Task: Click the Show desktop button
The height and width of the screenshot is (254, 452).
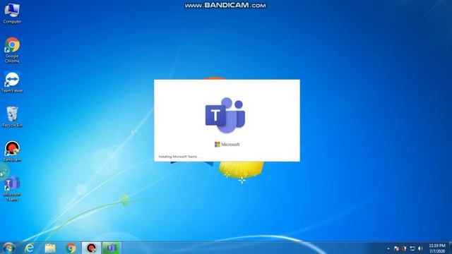Action: pos(451,248)
